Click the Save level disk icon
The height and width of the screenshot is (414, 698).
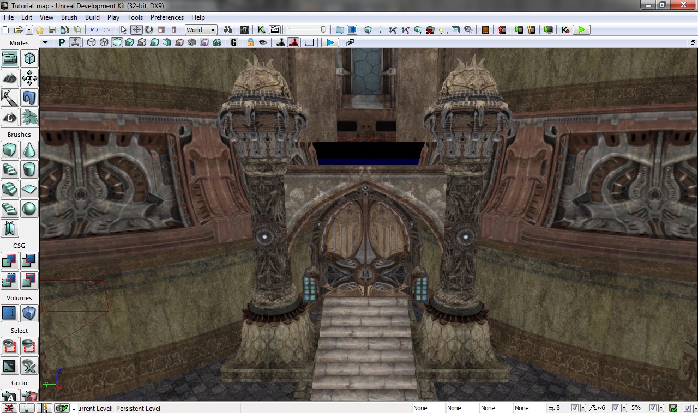pyautogui.click(x=52, y=30)
